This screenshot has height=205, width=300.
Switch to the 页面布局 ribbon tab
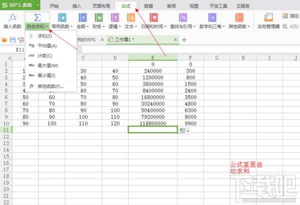coord(101,6)
